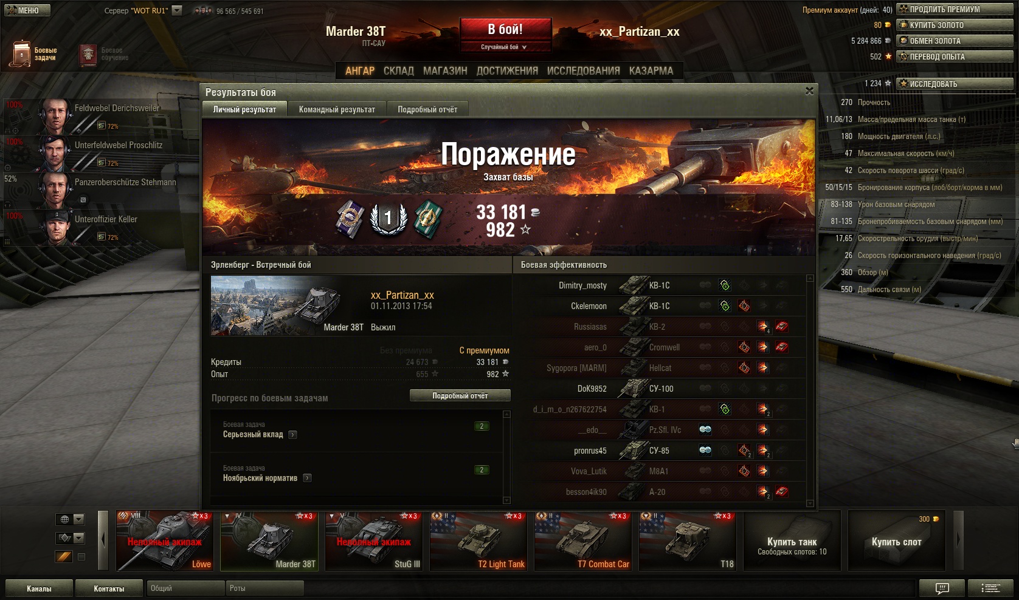
Task: Click the first medal ribbon icon under Поражение
Action: pos(350,219)
